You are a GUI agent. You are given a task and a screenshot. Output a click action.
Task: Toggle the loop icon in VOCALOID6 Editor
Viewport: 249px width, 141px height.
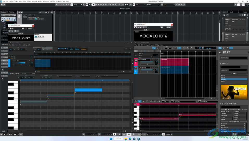tap(175, 48)
